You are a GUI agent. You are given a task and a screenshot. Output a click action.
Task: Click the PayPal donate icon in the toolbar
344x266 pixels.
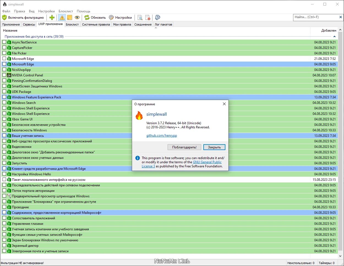(x=158, y=18)
